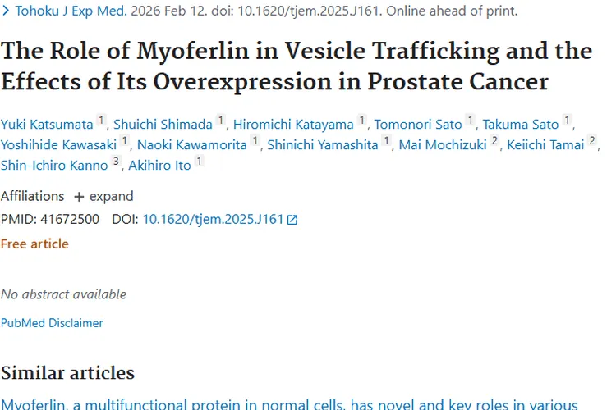This screenshot has height=410, width=616.
Task: Open Shin-Ichiro Kanno author link
Action: coord(54,165)
